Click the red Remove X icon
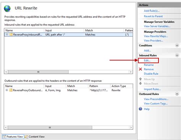Screen dimensions: 181x140 [141, 69]
